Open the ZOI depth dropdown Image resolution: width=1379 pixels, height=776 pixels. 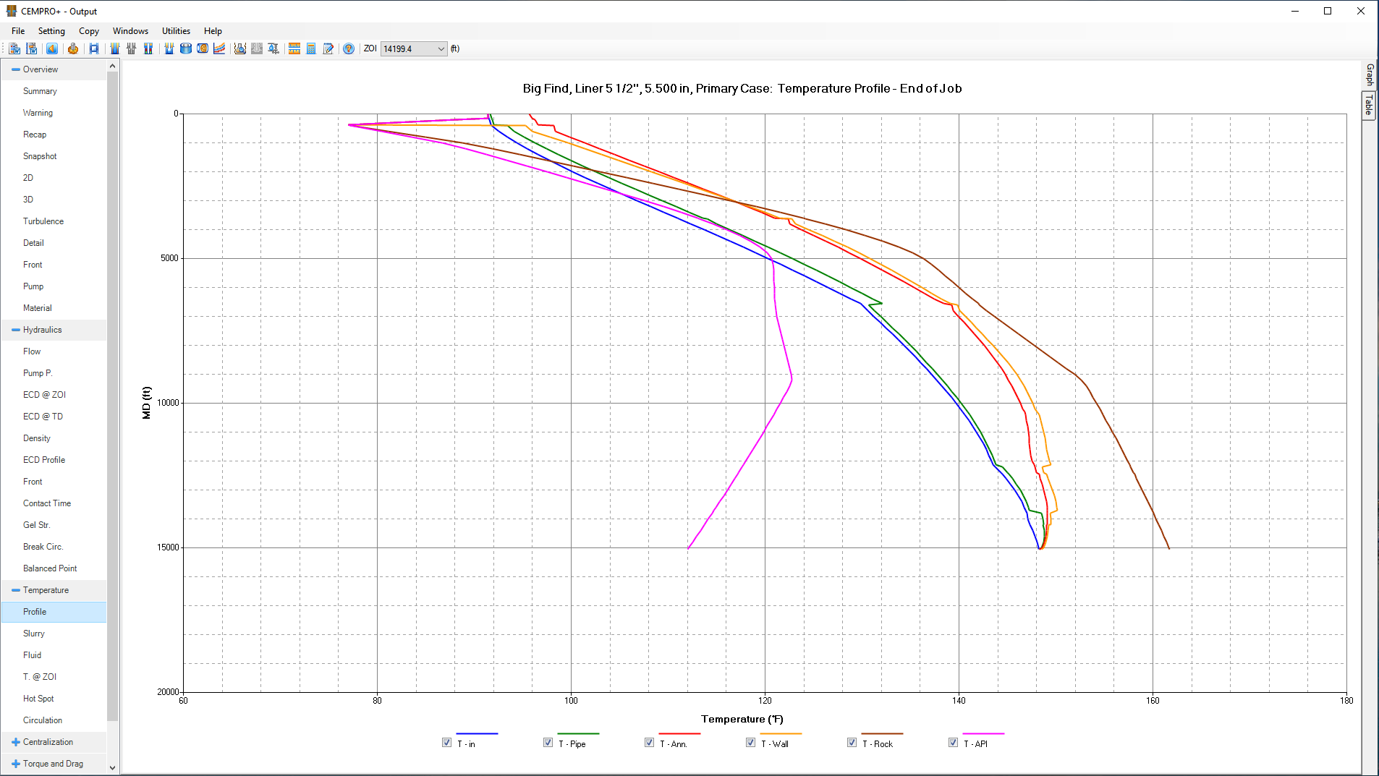point(441,49)
